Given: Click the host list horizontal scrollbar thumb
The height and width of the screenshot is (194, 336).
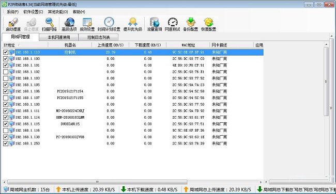Looking at the screenshot, I should click(x=97, y=182).
